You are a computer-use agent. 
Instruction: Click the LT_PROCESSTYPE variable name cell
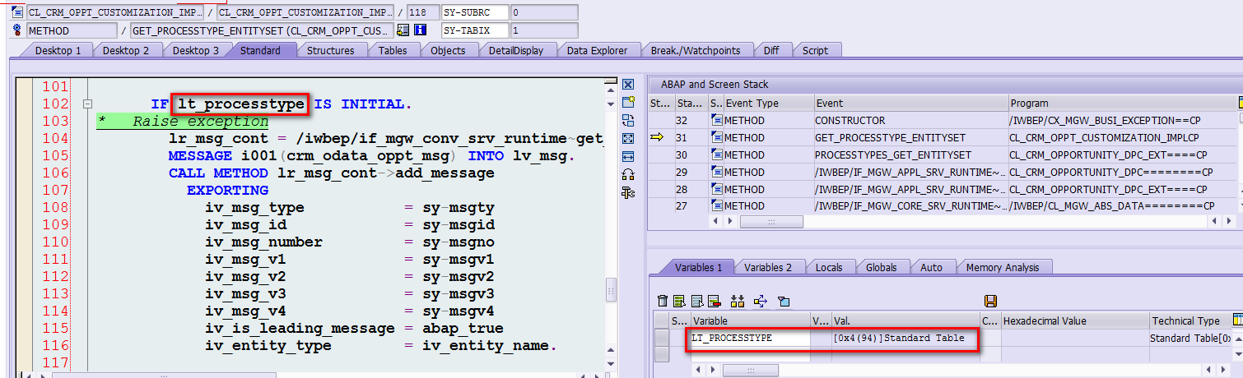pyautogui.click(x=749, y=339)
